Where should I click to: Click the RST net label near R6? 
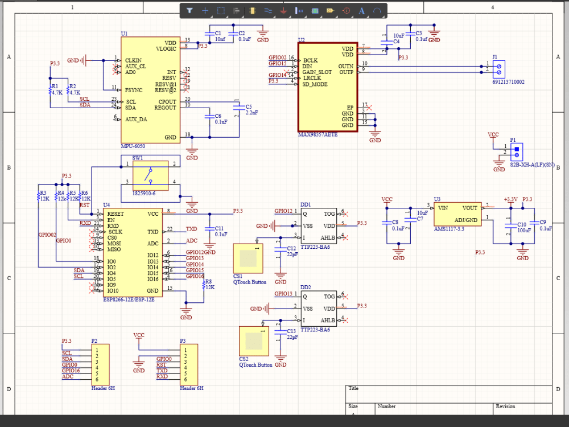[x=85, y=205]
